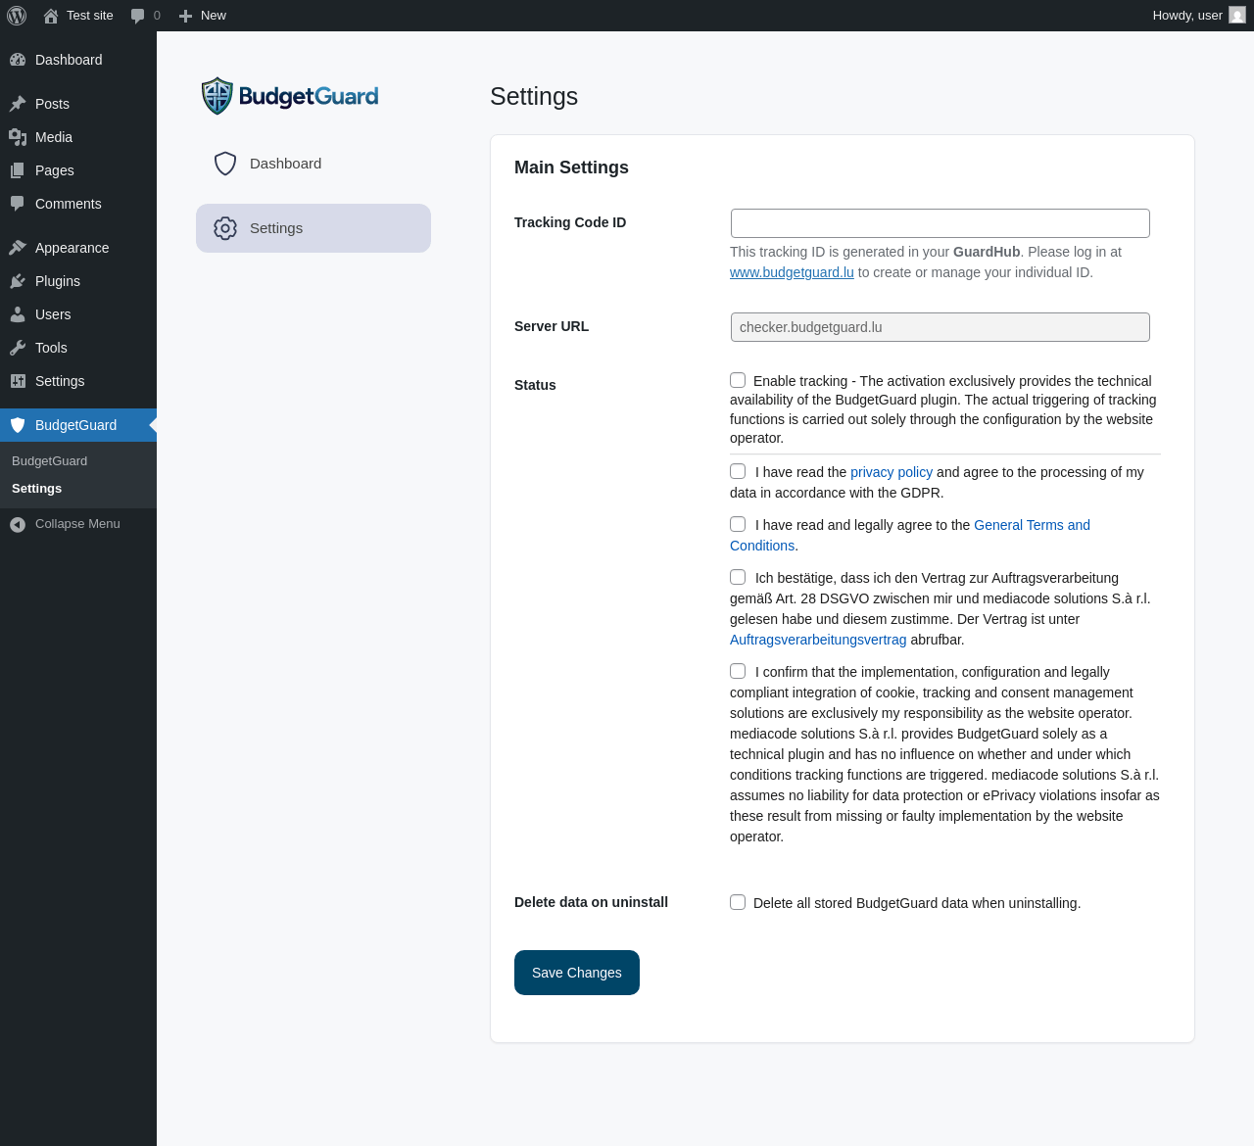This screenshot has height=1146, width=1254.
Task: Select the BudgetGuard submenu item
Action: click(49, 461)
